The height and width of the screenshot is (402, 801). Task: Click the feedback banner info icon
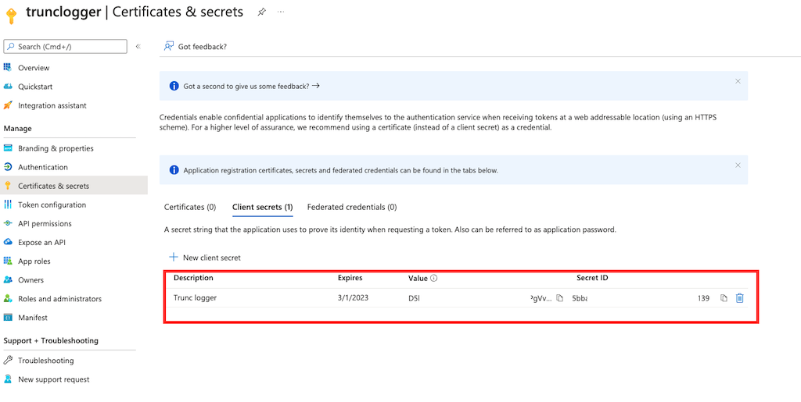coord(174,86)
